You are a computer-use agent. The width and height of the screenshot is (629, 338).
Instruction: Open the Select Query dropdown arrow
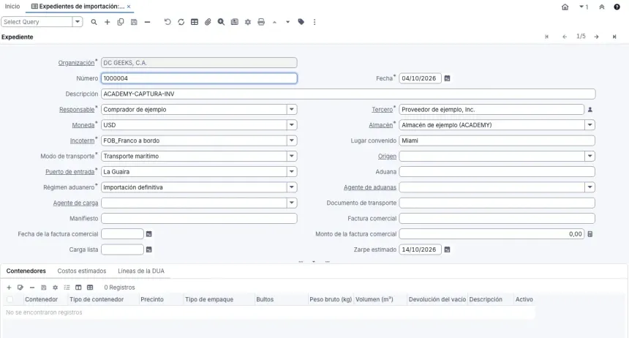(78, 22)
